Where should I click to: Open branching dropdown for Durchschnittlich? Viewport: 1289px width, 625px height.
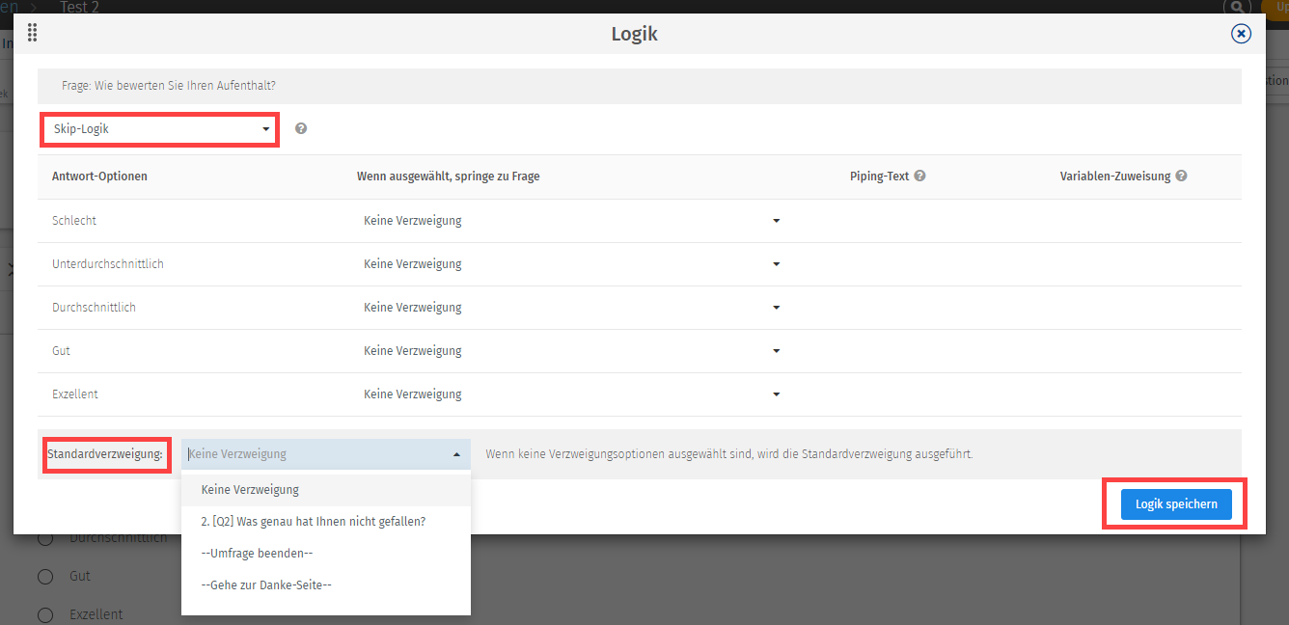570,308
